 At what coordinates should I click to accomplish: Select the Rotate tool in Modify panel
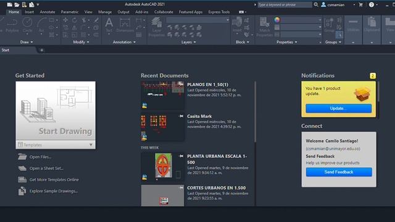point(75,20)
